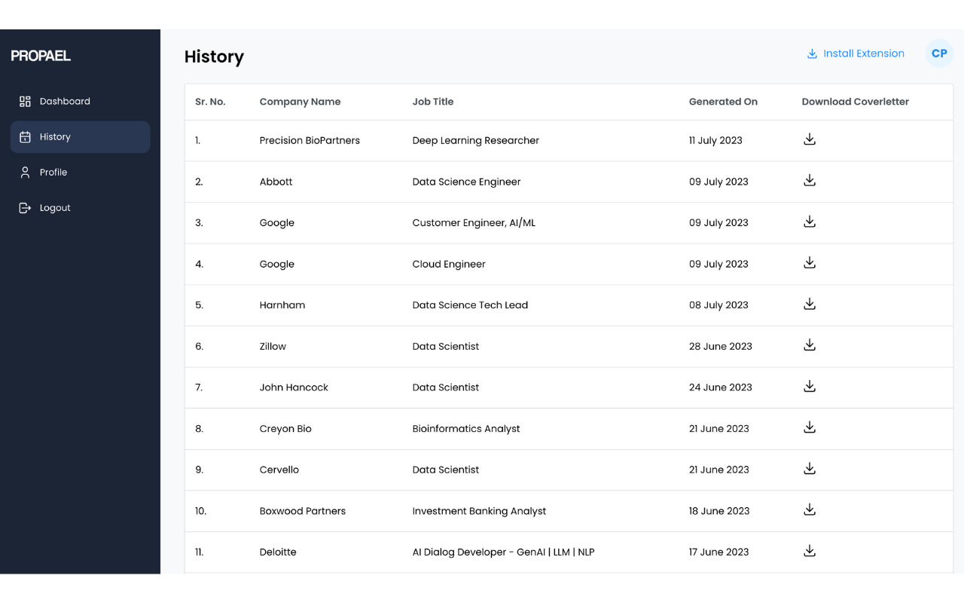964x603 pixels.
Task: Click the Company Name column header
Action: pyautogui.click(x=300, y=102)
